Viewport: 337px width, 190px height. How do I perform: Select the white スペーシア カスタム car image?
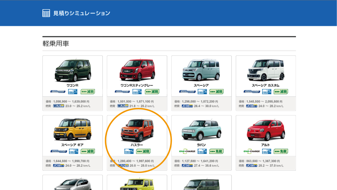coord(266,70)
